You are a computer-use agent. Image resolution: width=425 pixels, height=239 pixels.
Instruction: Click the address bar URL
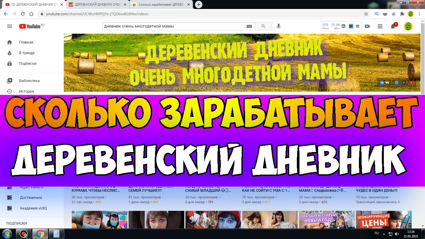click(97, 14)
